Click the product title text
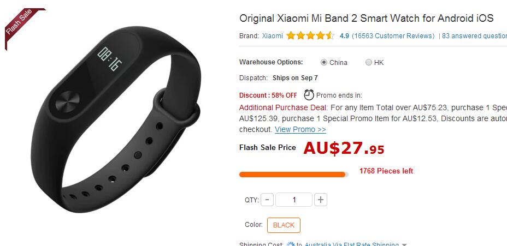Image resolution: width=507 pixels, height=246 pixels. click(x=367, y=18)
